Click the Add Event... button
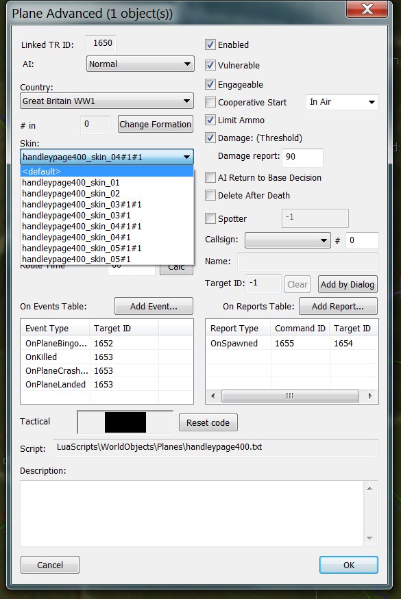The width and height of the screenshot is (401, 599). click(x=154, y=307)
